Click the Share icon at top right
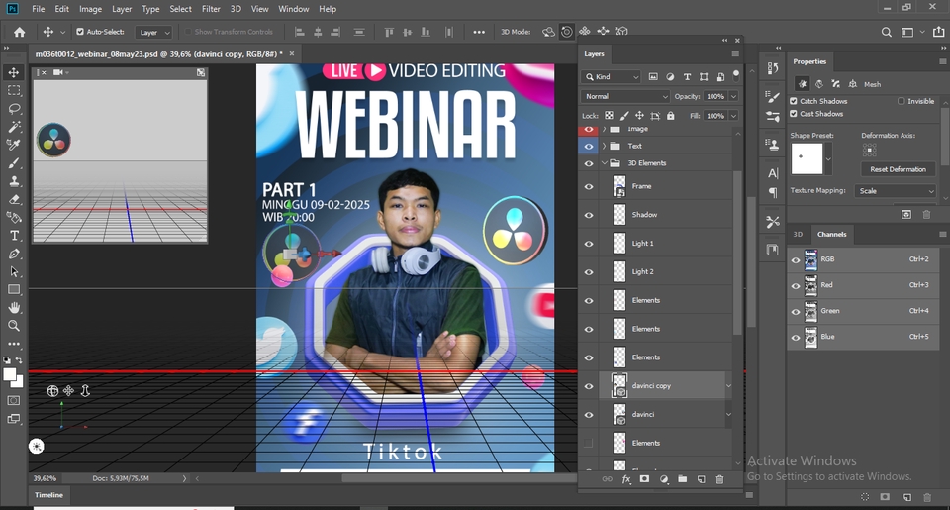The height and width of the screenshot is (510, 950). pyautogui.click(x=939, y=32)
